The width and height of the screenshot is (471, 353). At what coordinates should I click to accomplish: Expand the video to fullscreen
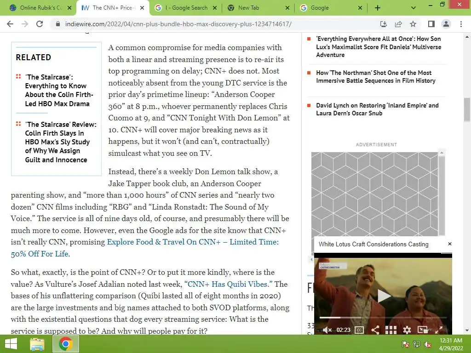click(439, 330)
